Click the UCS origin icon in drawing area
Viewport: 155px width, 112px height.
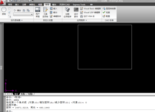click(x=6, y=91)
